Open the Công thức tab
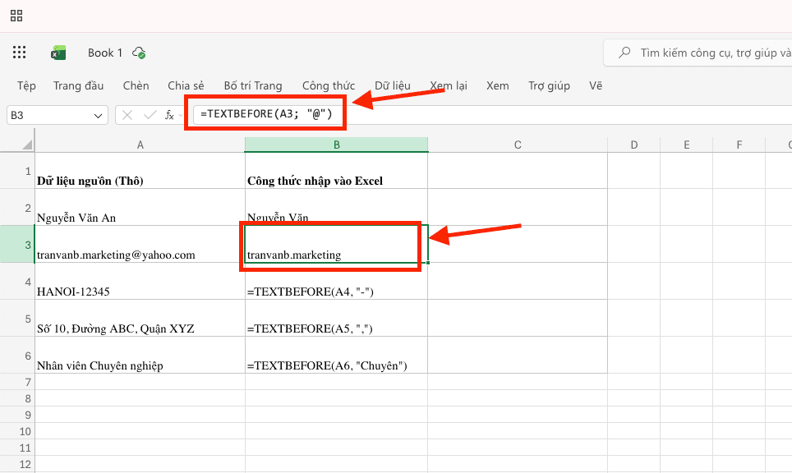Screen dimensions: 792x473 click(329, 86)
